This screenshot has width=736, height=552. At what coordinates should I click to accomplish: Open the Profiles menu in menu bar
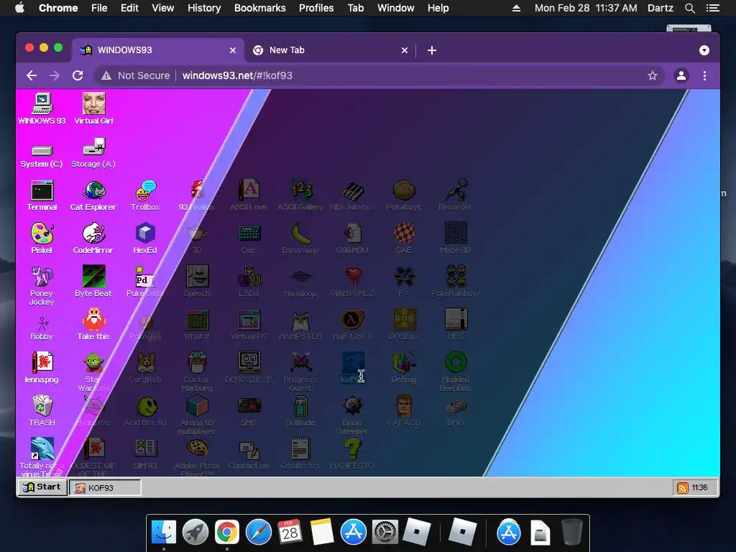[x=316, y=8]
